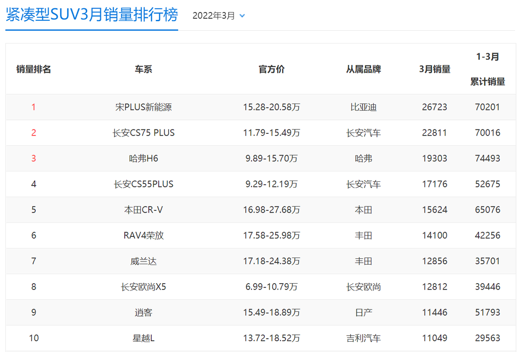This screenshot has height=352, width=520.
Task: Click the 长安欧尚 brand cell
Action: coord(364,287)
